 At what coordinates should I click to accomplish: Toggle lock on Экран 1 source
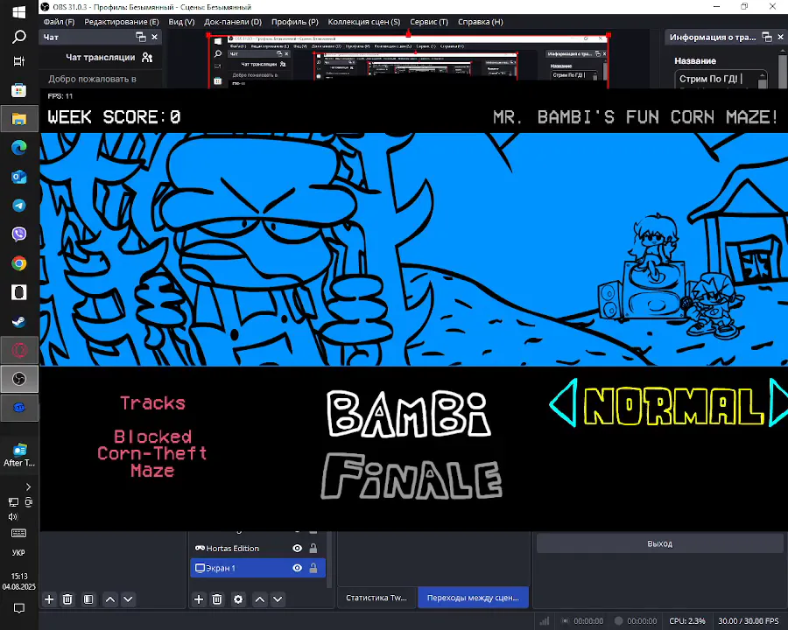click(313, 568)
